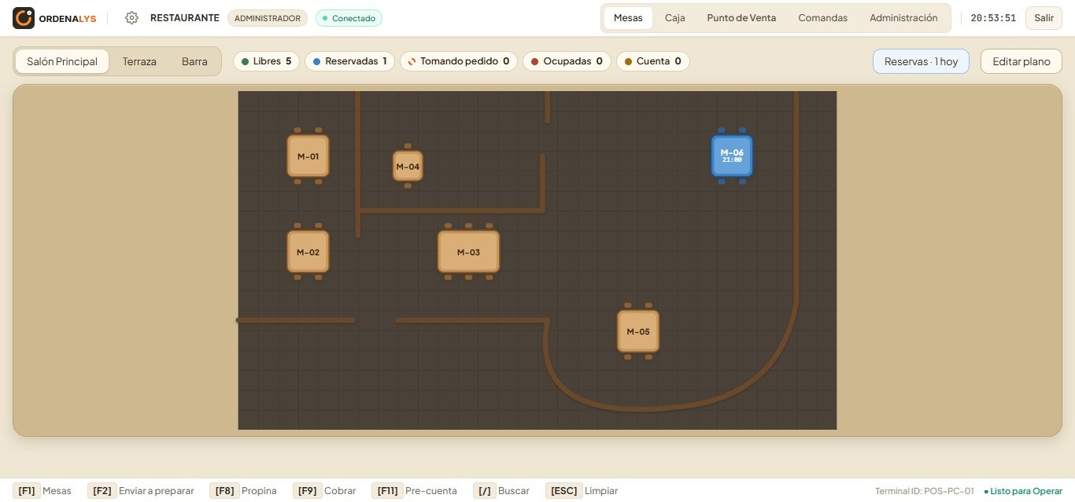Switch to the Barra area tab

tap(194, 61)
